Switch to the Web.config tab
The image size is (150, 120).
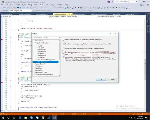(116, 14)
